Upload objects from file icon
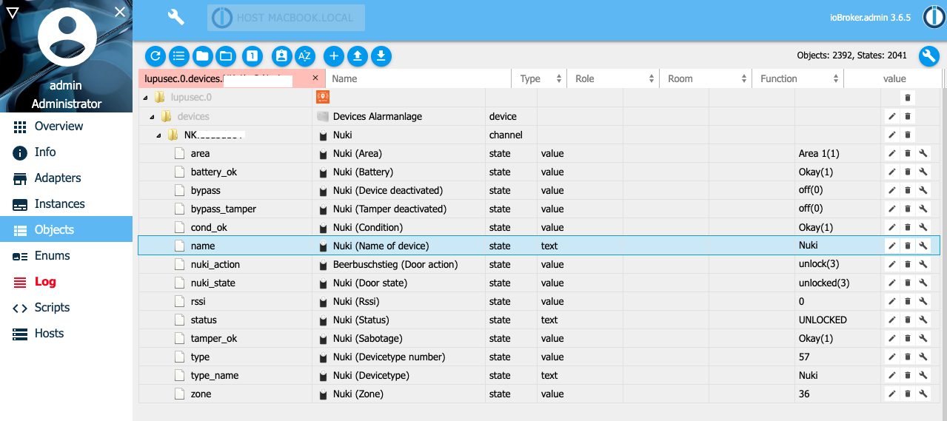Viewport: 947px width, 421px height. 357,55
